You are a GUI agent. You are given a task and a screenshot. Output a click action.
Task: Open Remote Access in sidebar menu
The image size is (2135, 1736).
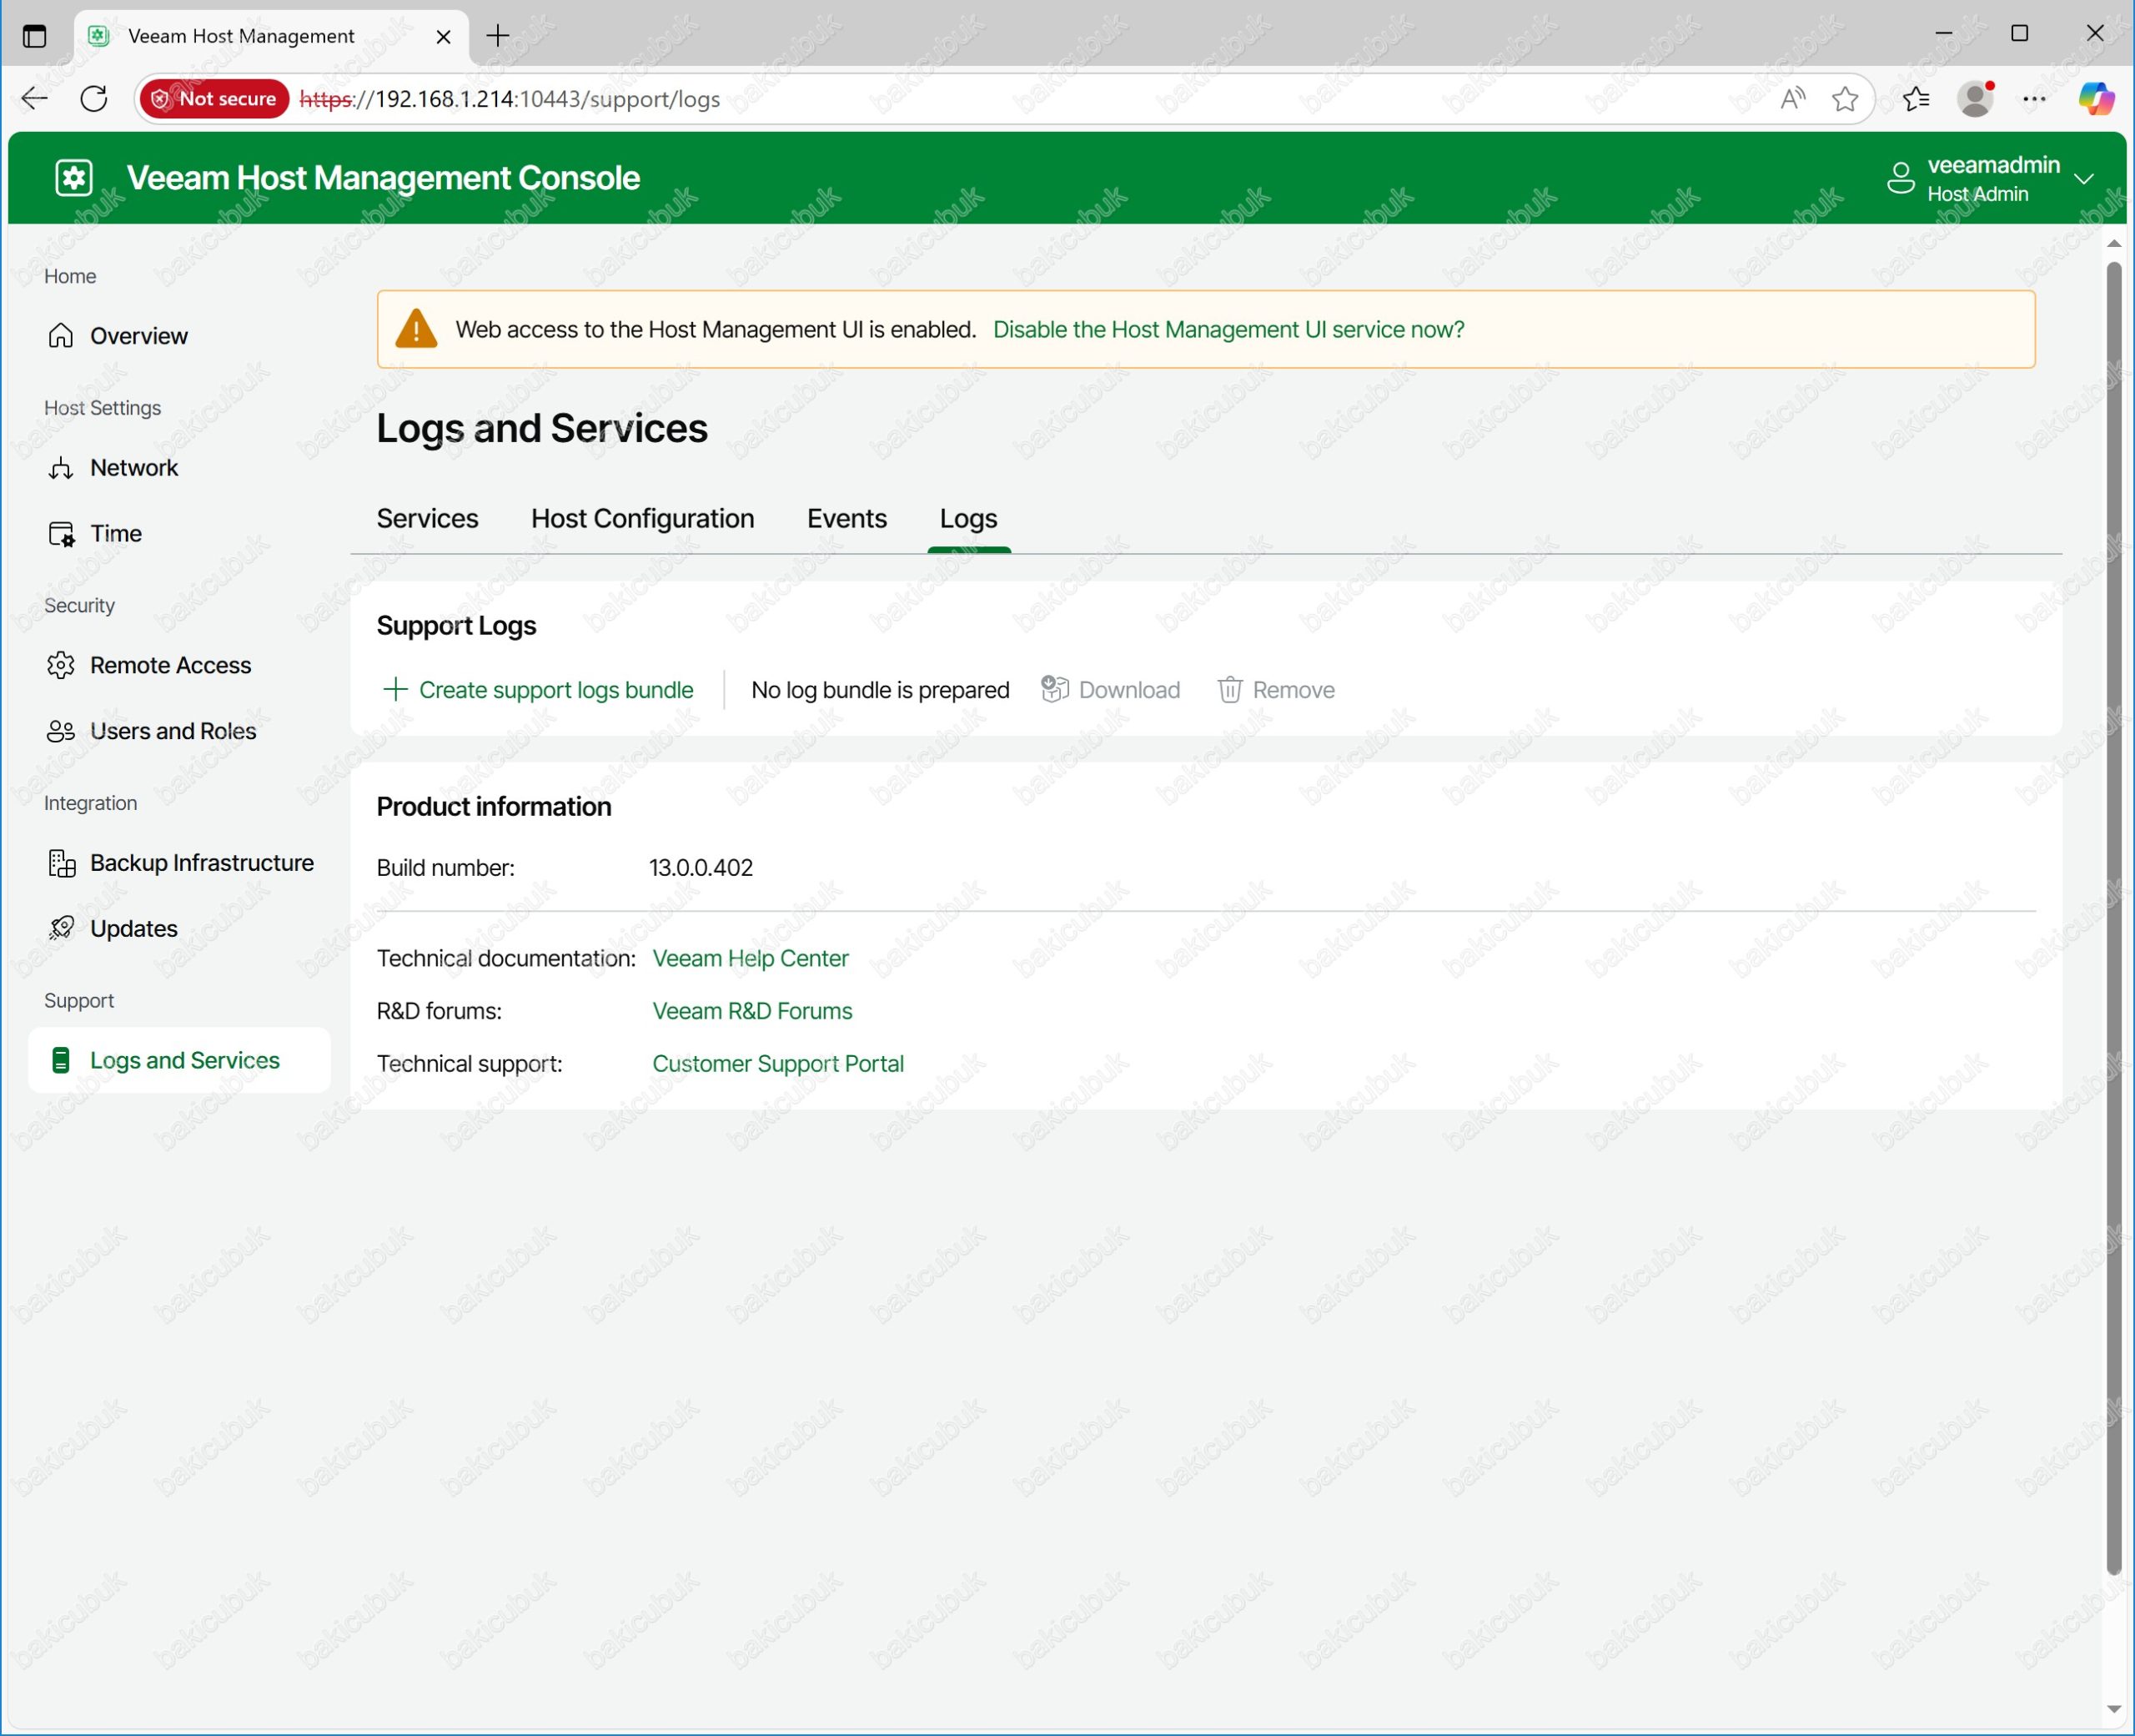coord(171,665)
